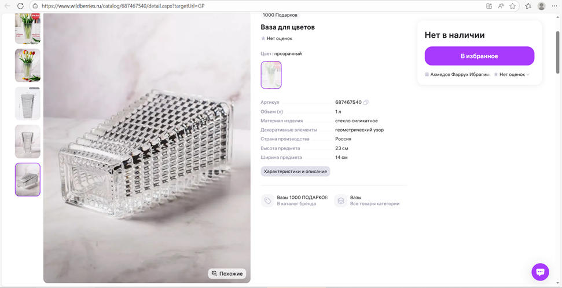Viewport: 562px width, 288px height.
Task: Click the 'В избранное' button
Action: pyautogui.click(x=479, y=56)
